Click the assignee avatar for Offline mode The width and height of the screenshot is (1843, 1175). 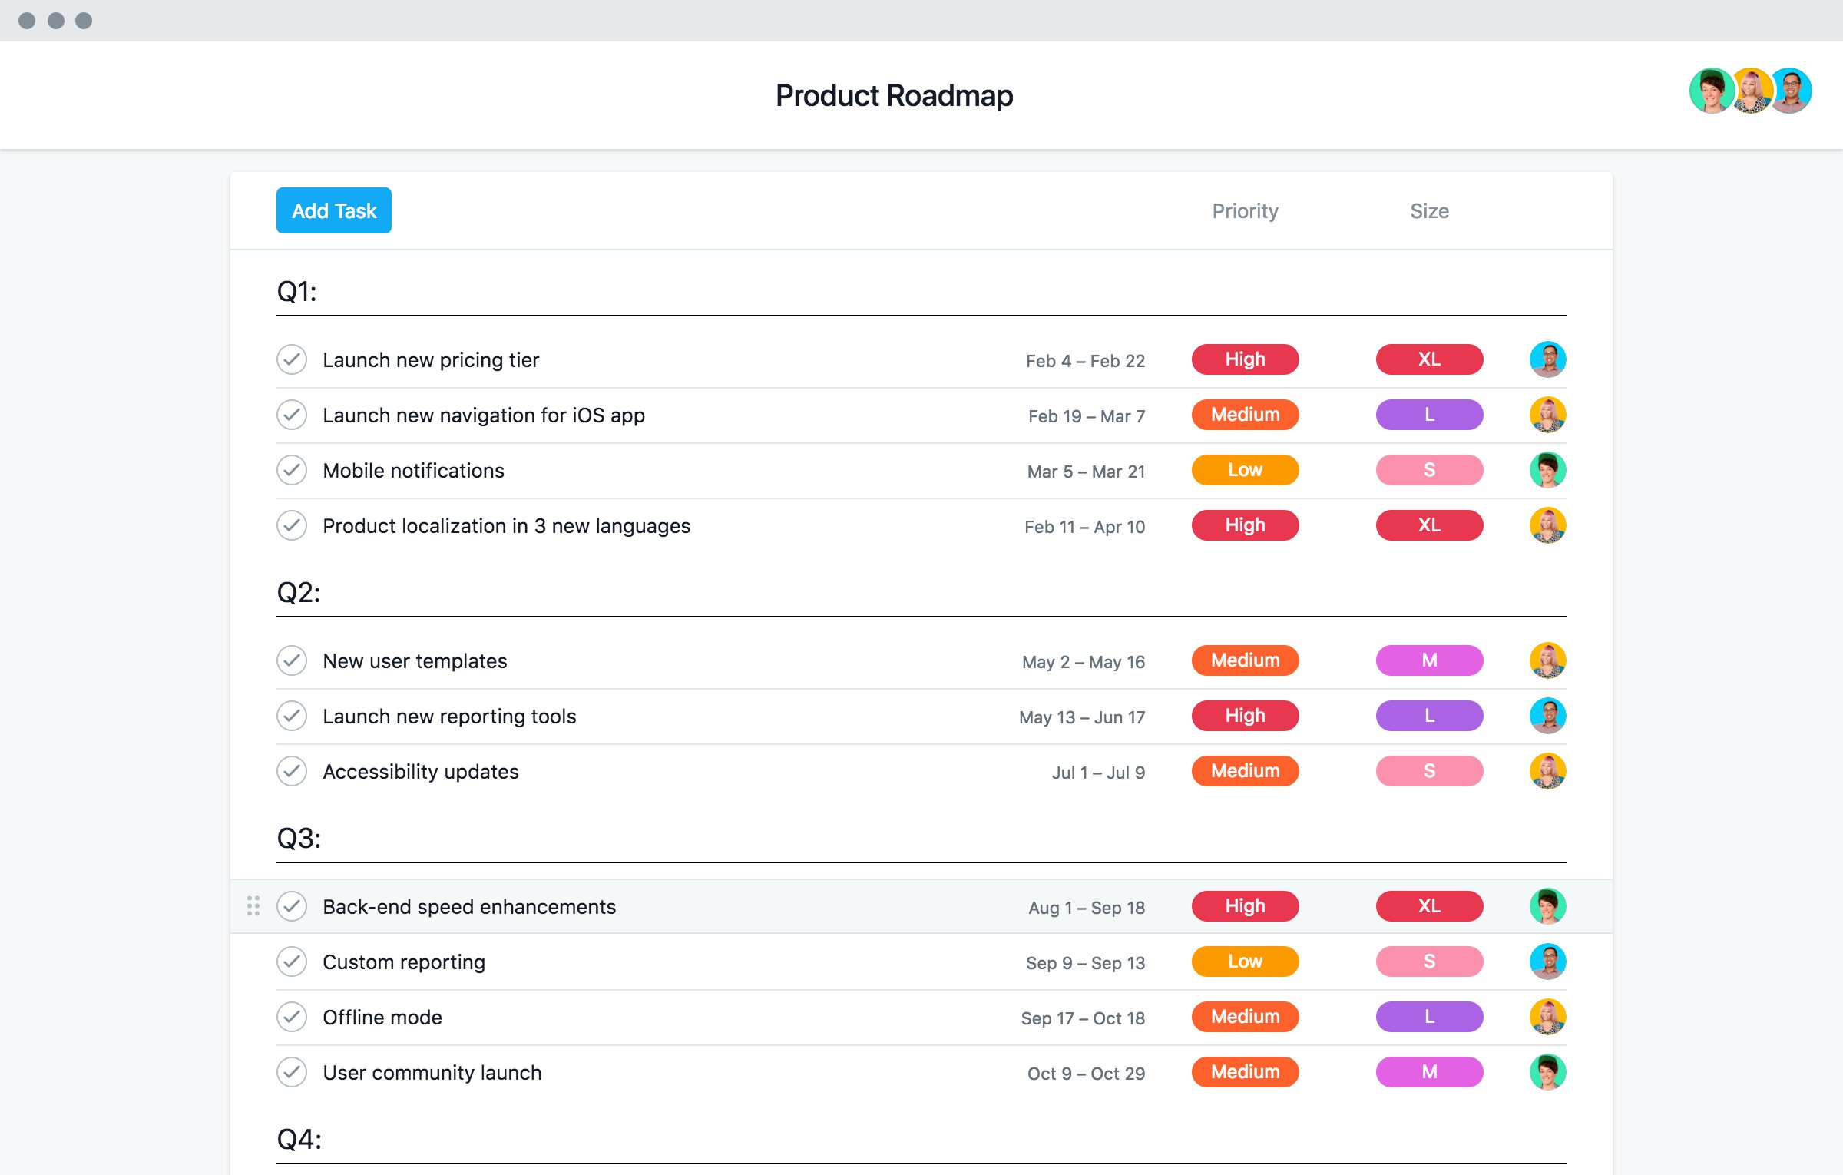point(1549,1017)
